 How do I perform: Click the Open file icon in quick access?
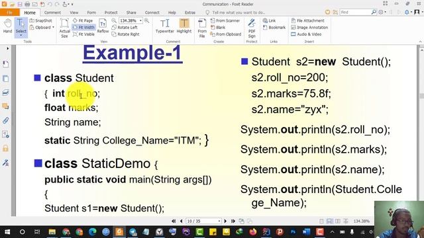pyautogui.click(x=12, y=4)
